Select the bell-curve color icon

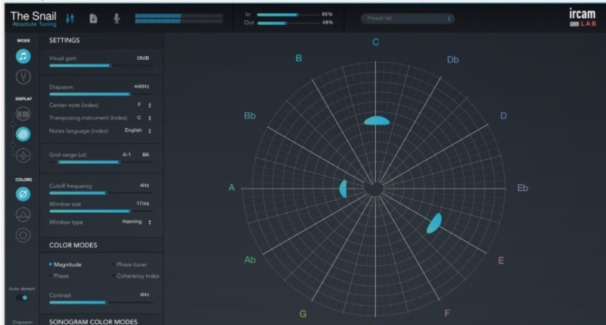point(23,214)
